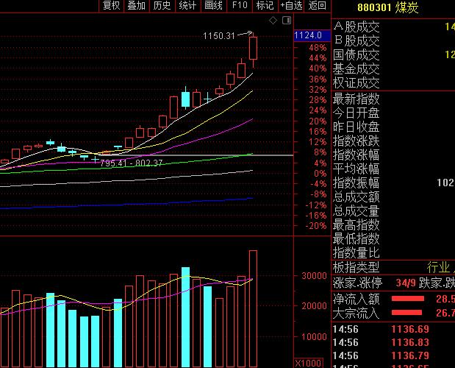Click the 指数振幅 label
Viewport: 455px width, 368px height.
(x=356, y=183)
